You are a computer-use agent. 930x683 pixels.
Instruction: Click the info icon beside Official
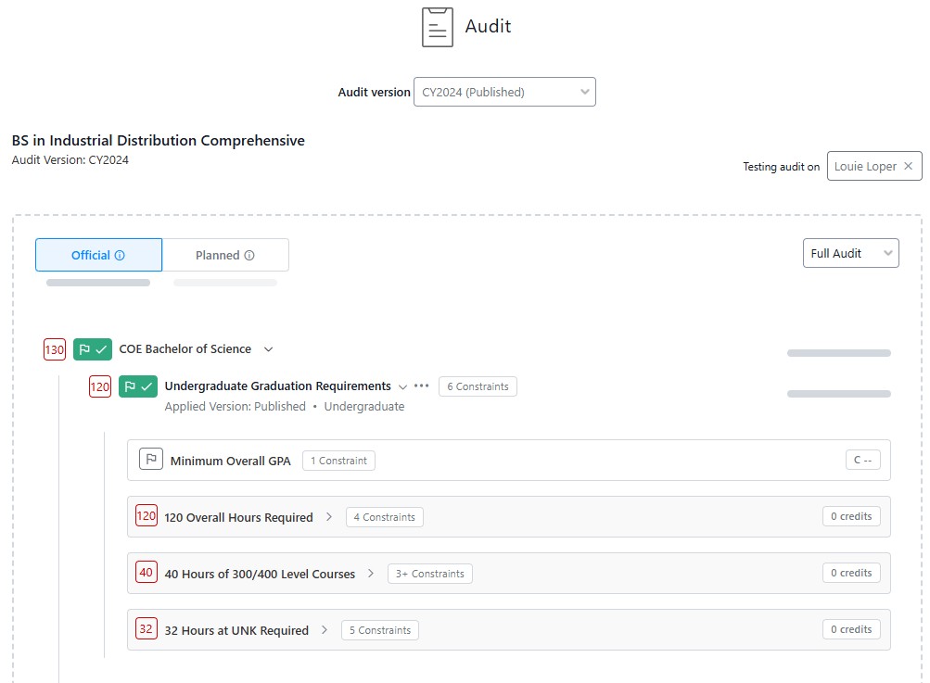click(120, 256)
